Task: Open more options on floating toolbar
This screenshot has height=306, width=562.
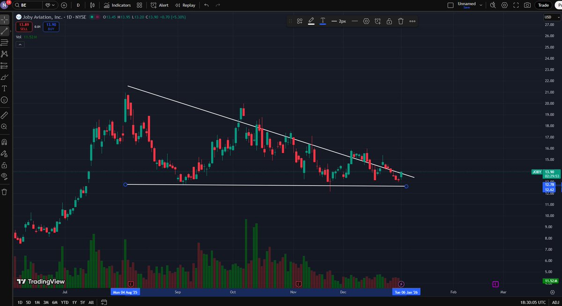Action: point(412,21)
